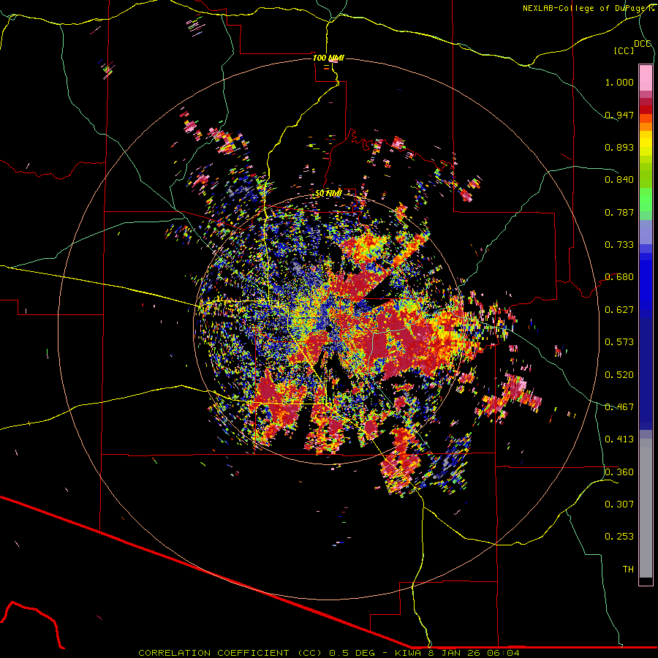Select the 0.680 scale value
Image resolution: width=658 pixels, height=658 pixels.
point(619,277)
